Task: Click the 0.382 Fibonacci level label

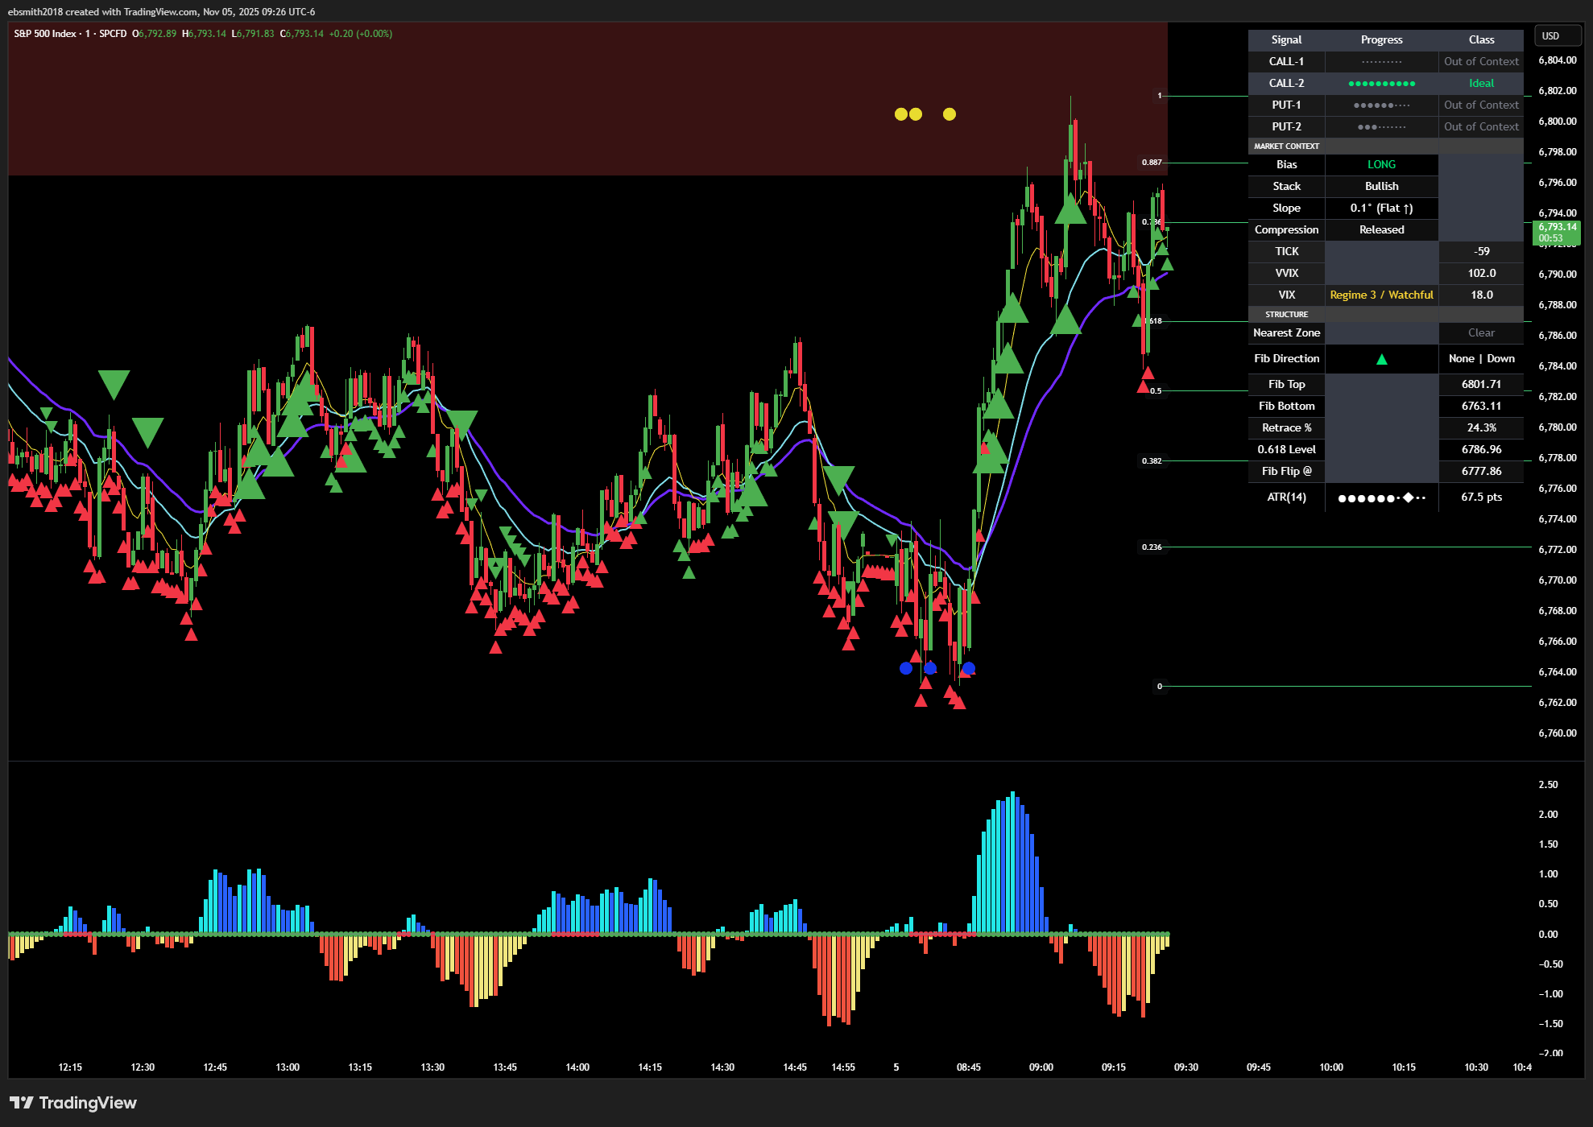Action: 1152,461
